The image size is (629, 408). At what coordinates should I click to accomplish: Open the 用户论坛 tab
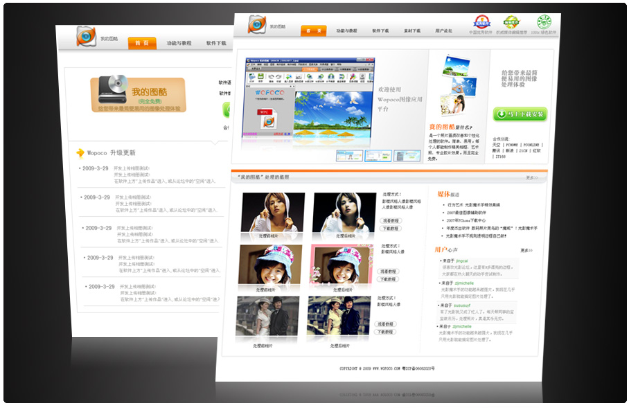(443, 31)
